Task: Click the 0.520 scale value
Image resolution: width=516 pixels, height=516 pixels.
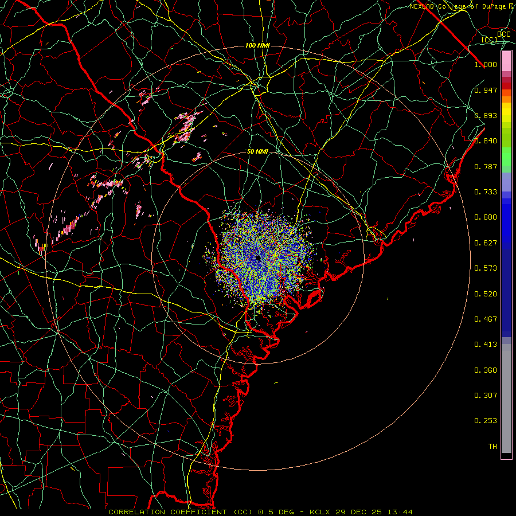Action: 486,294
